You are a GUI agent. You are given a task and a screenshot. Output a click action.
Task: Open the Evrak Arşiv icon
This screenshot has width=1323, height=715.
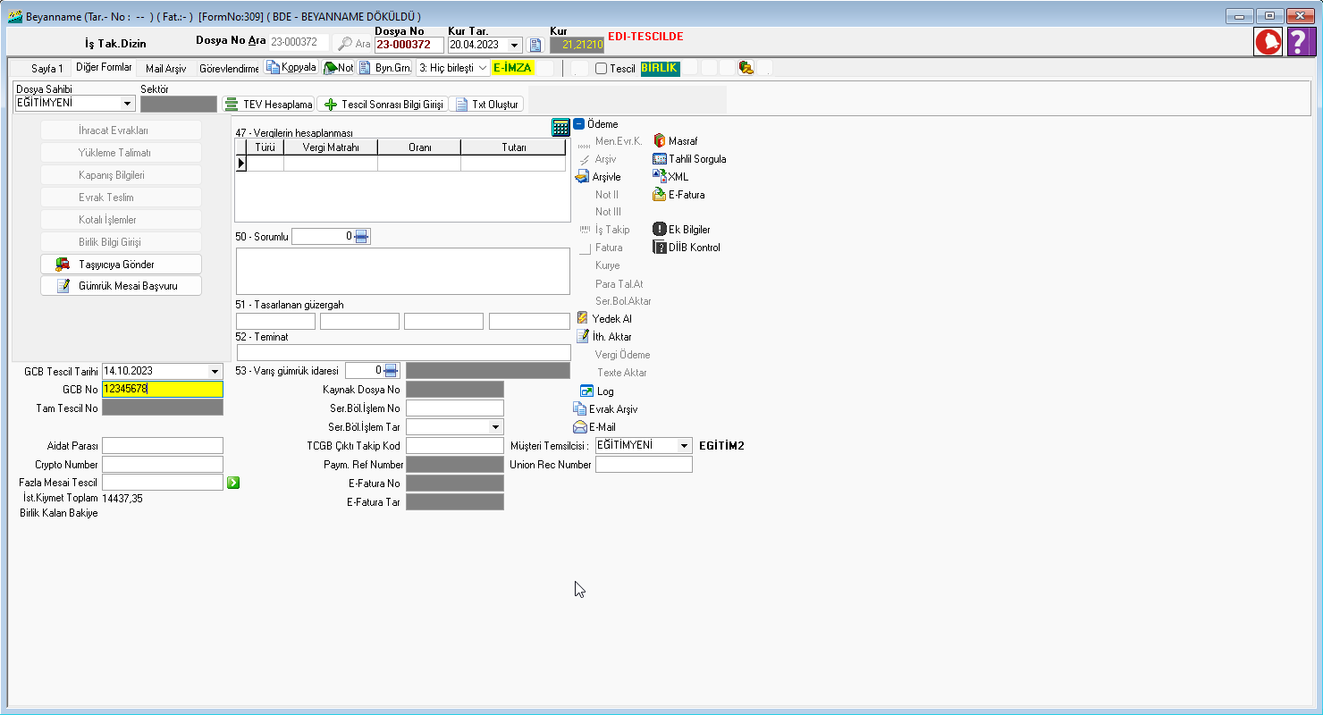579,408
